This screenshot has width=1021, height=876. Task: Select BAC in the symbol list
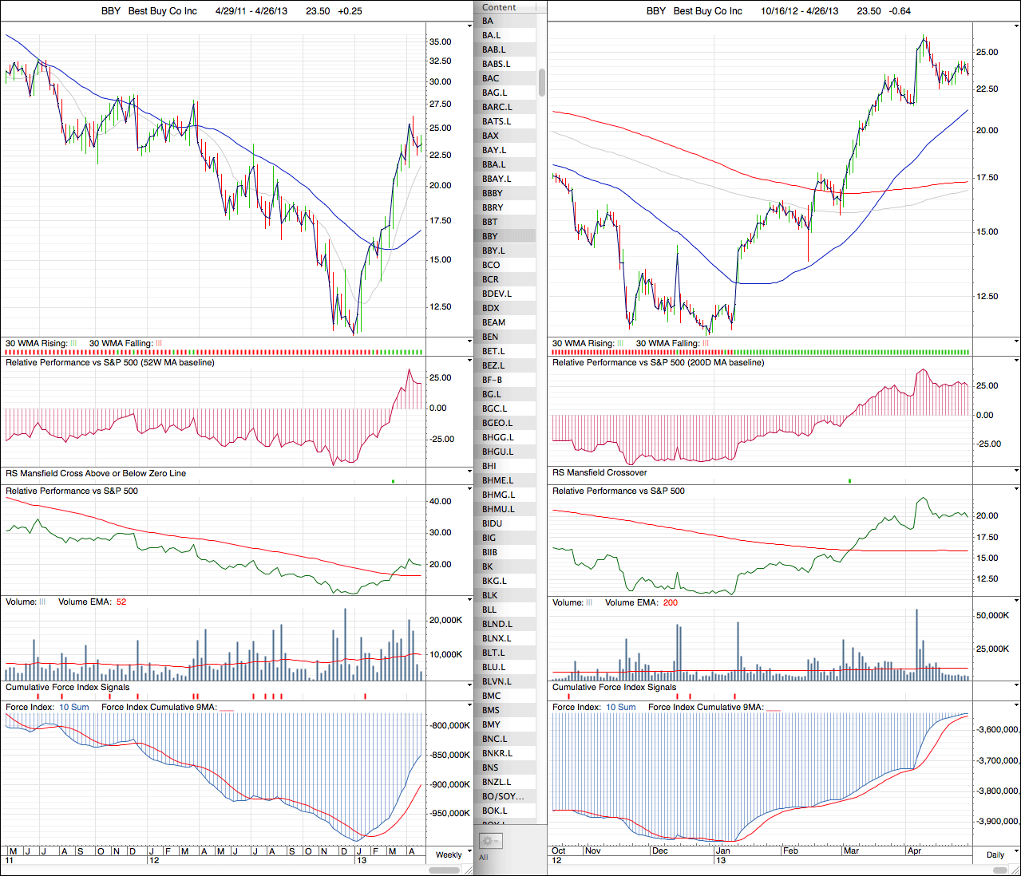click(491, 78)
